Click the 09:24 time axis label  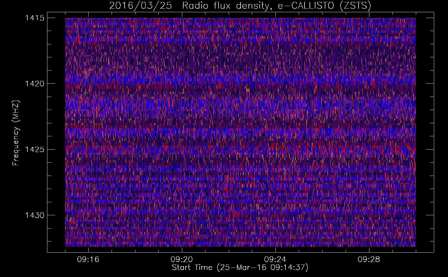click(x=275, y=260)
